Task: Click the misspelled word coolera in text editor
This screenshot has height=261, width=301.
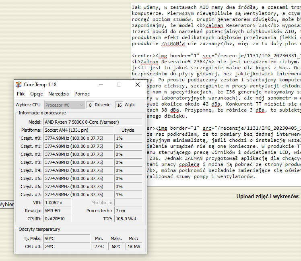Action: pos(189,164)
